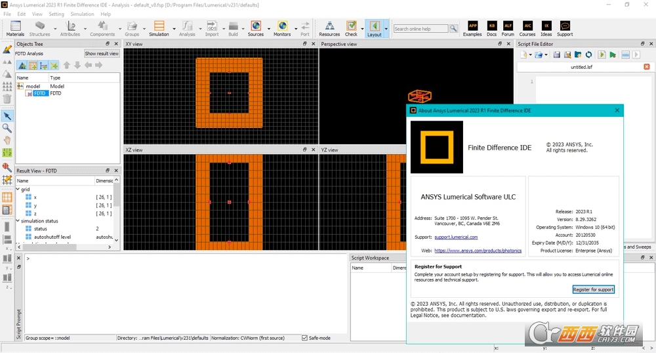Open new script file dropdown arrow

(x=531, y=55)
